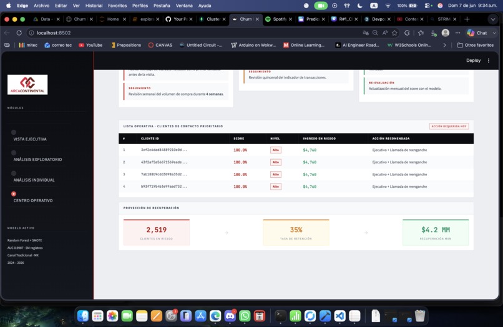
Task: Open the Arduino on Wokwi bookmark
Action: coord(253,46)
